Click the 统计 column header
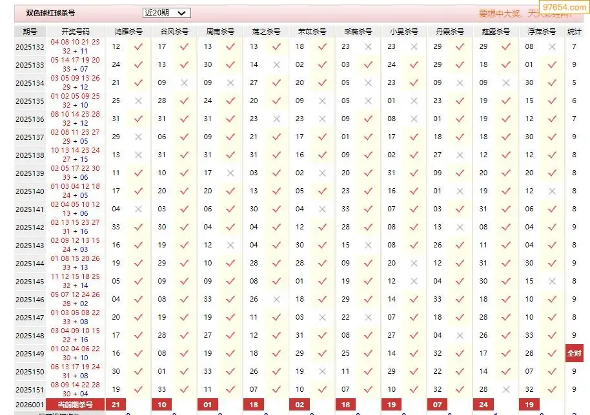The height and width of the screenshot is (415, 590). coord(574,32)
